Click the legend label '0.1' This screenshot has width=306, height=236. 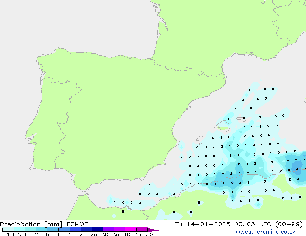click(5, 234)
